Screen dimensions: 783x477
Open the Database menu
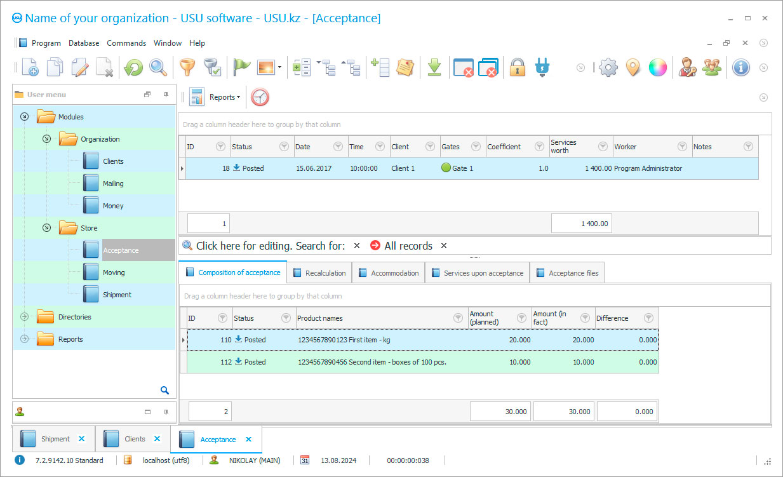83,43
